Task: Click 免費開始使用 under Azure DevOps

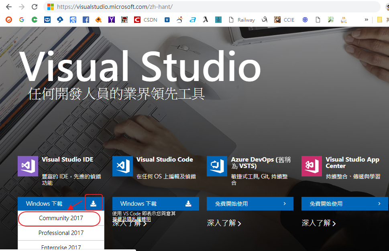Action: click(x=250, y=204)
